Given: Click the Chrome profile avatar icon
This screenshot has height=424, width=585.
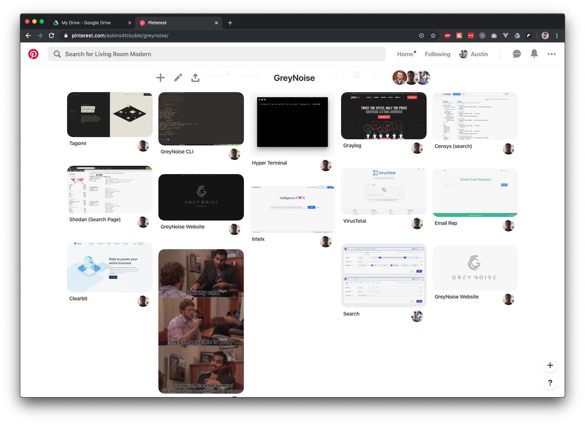Looking at the screenshot, I should click(x=545, y=36).
